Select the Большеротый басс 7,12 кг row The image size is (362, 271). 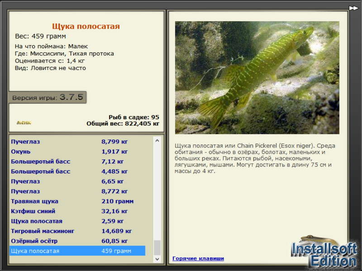[77, 162]
